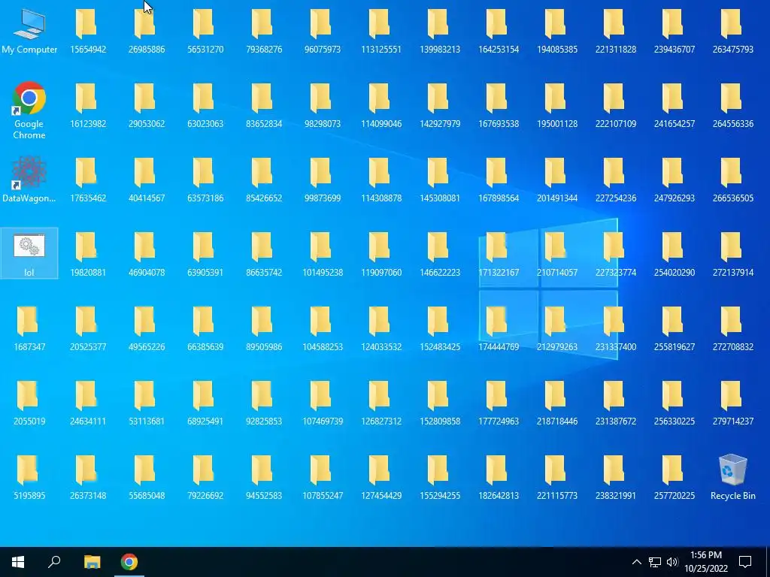The image size is (770, 577).
Task: Select folder 263475793
Action: tap(733, 30)
